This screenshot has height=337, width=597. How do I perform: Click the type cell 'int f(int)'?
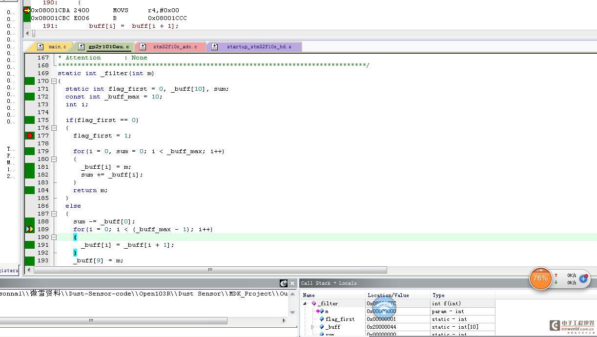tap(446, 303)
